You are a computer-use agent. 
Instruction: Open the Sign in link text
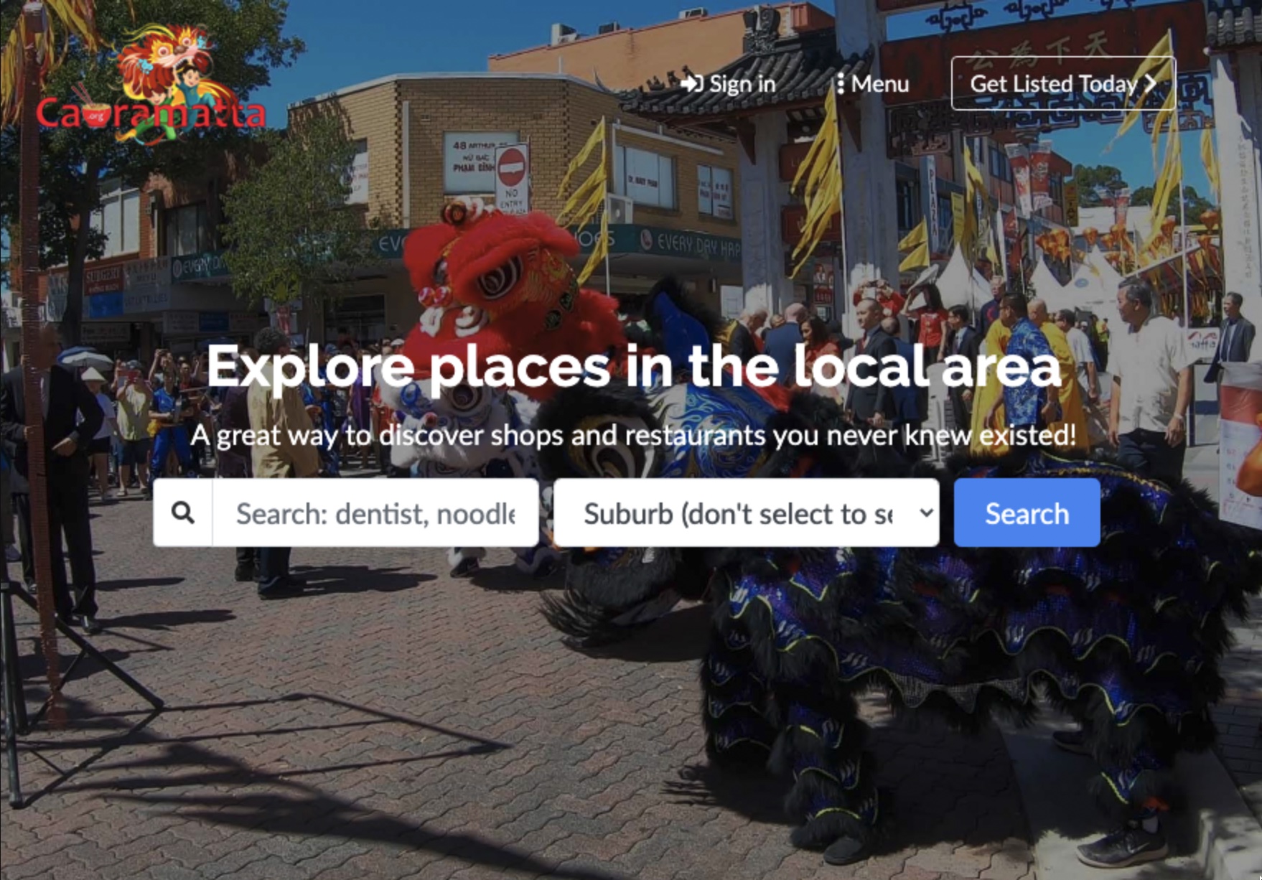[742, 84]
